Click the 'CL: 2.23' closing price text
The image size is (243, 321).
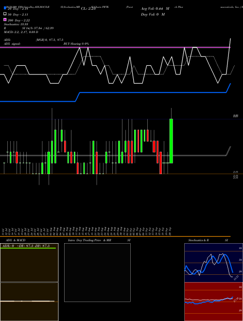88,9
